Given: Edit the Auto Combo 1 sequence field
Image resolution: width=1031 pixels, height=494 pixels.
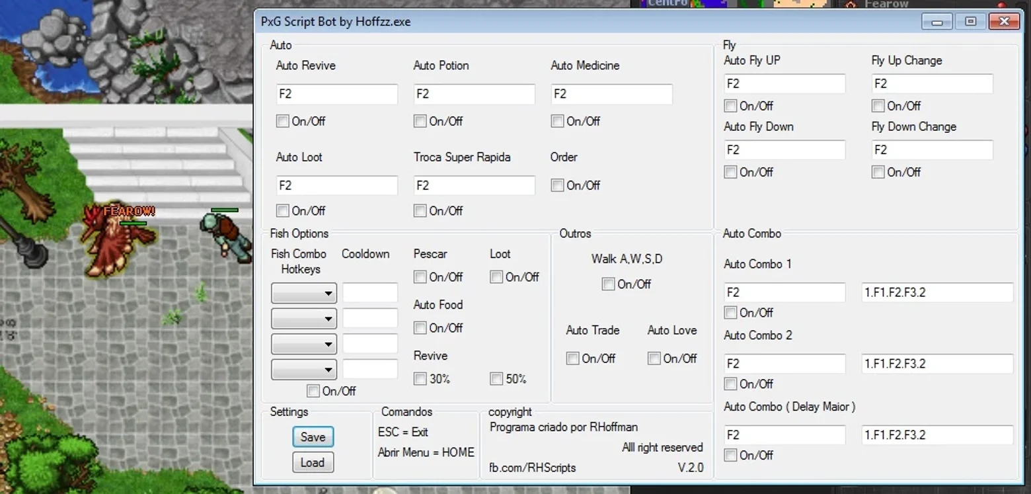Looking at the screenshot, I should click(x=937, y=292).
